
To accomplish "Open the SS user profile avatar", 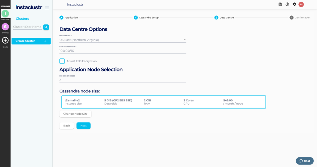I will tap(301, 4).
